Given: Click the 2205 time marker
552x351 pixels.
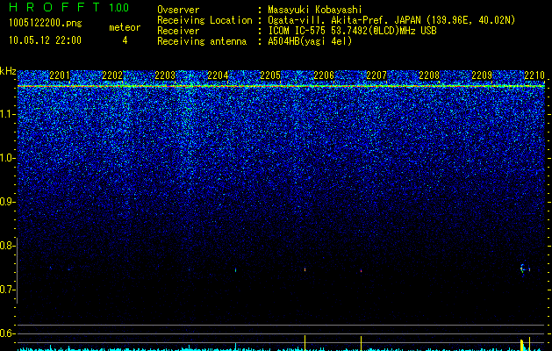Looking at the screenshot, I should pos(270,75).
